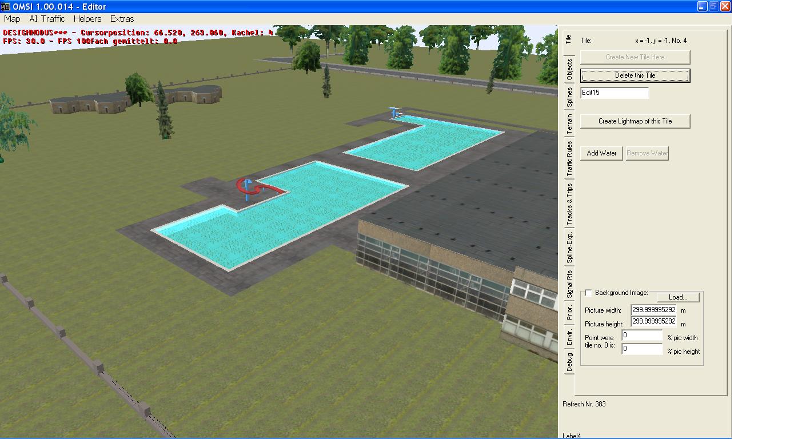This screenshot has height=439, width=786.
Task: Click the red rotation arrow gizmo by the pool
Action: point(260,187)
